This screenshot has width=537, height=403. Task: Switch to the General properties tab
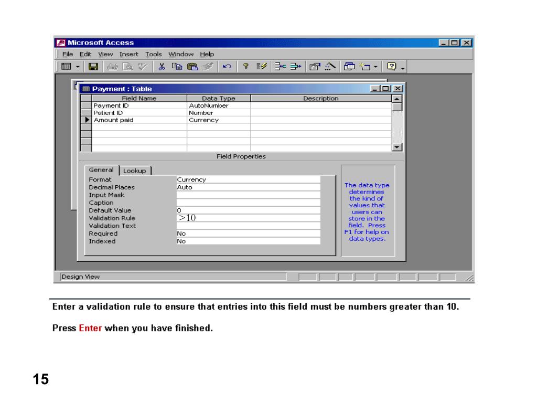pyautogui.click(x=101, y=170)
